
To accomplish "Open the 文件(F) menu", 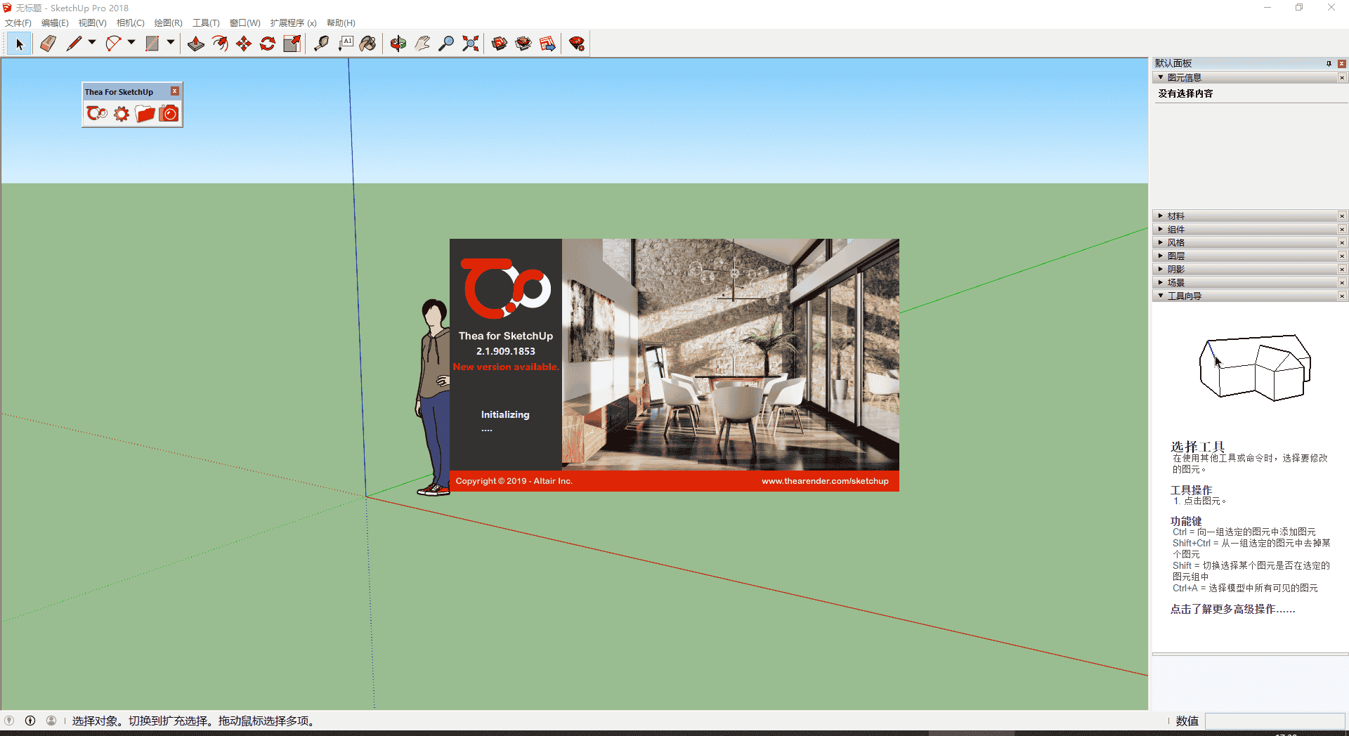I will pyautogui.click(x=18, y=23).
